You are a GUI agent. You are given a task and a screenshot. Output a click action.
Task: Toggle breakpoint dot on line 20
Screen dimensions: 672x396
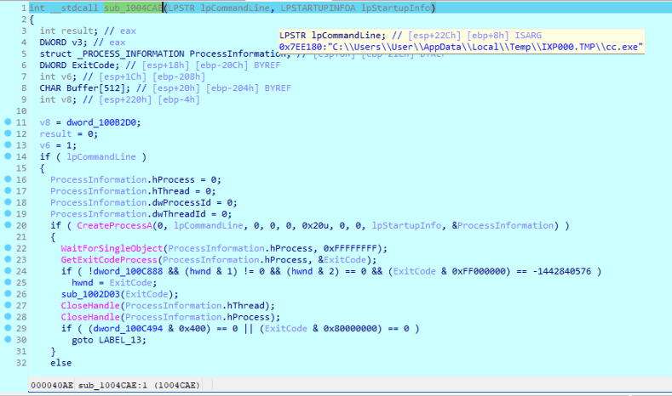coord(8,225)
